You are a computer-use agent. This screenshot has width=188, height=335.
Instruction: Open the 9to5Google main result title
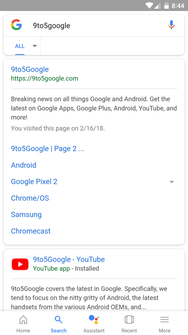tap(30, 69)
